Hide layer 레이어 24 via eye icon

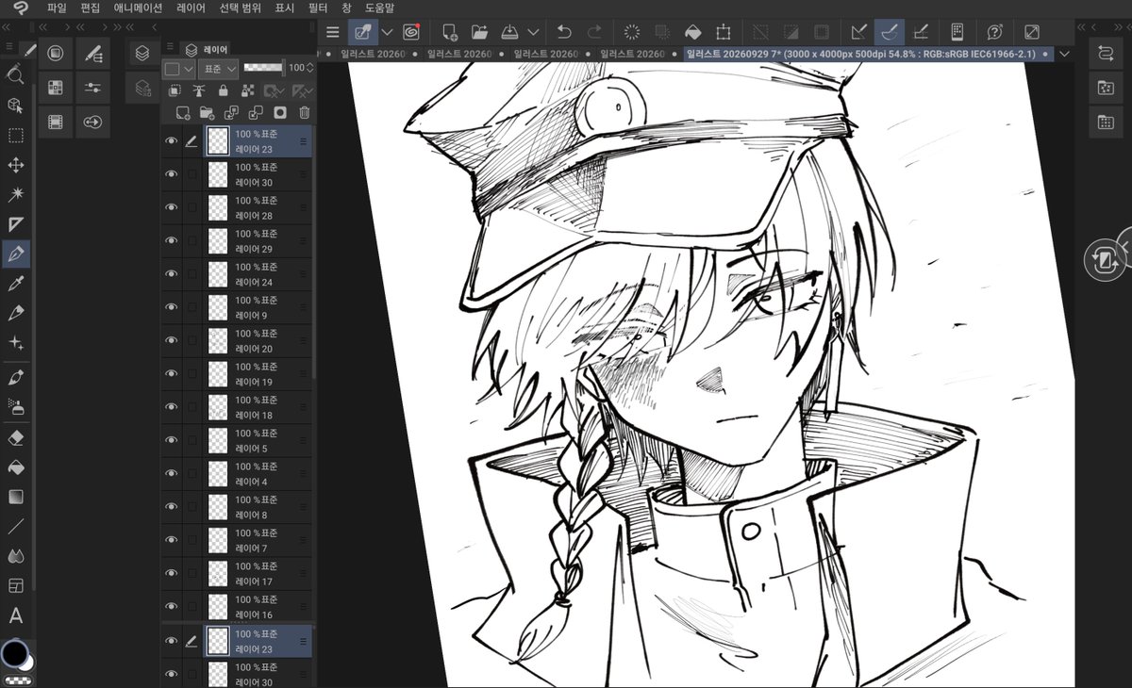coord(171,273)
